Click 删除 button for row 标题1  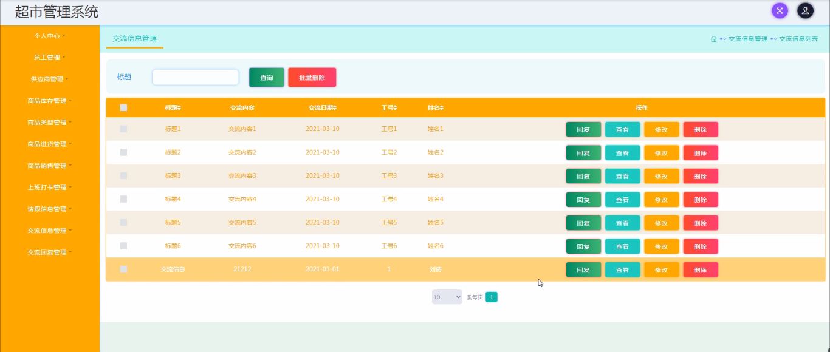tap(700, 129)
